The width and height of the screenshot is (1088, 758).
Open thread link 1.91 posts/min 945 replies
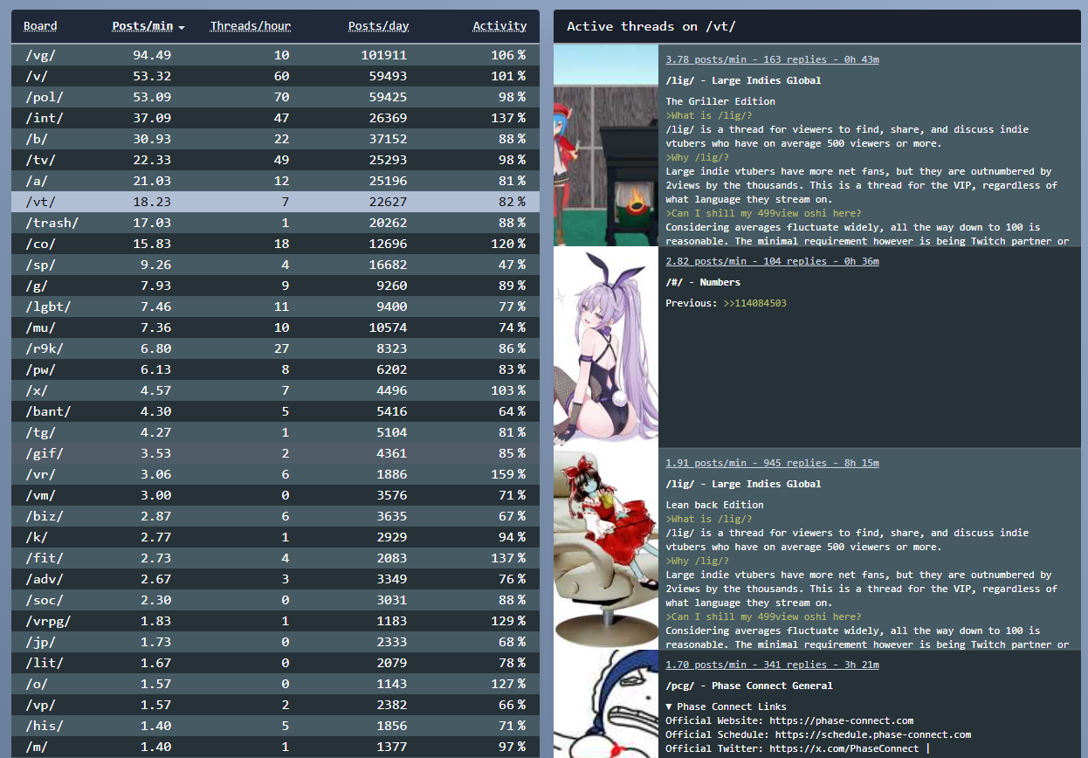tap(772, 463)
